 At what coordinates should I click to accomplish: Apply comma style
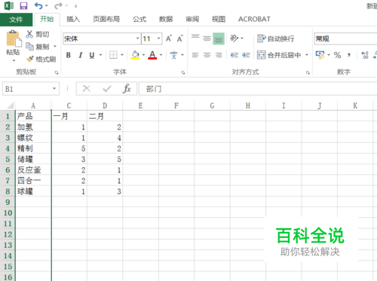click(x=349, y=55)
